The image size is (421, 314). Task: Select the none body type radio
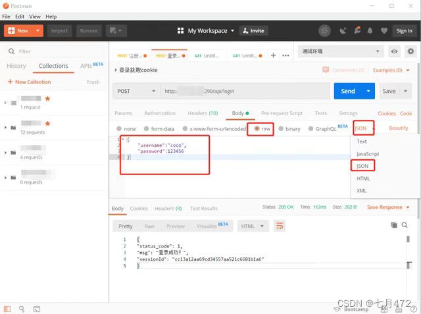[x=119, y=128]
